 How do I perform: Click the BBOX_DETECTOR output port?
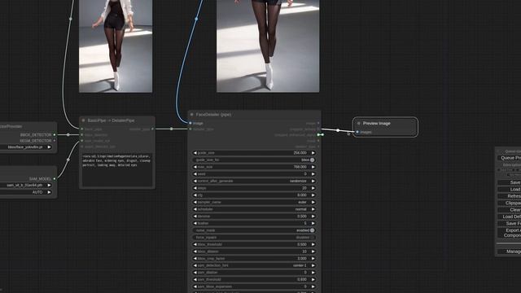[55, 135]
